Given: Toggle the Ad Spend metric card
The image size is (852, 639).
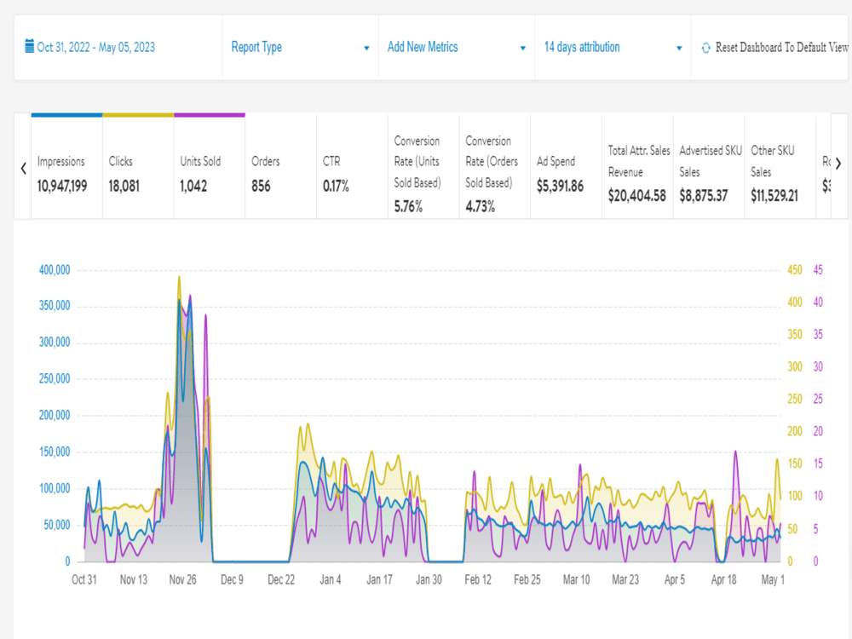Looking at the screenshot, I should (x=567, y=166).
